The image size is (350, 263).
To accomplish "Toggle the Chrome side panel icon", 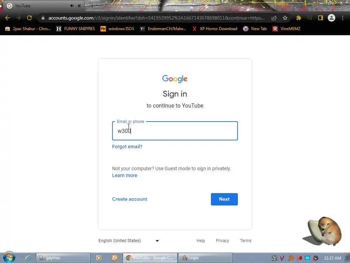I will tap(321, 18).
